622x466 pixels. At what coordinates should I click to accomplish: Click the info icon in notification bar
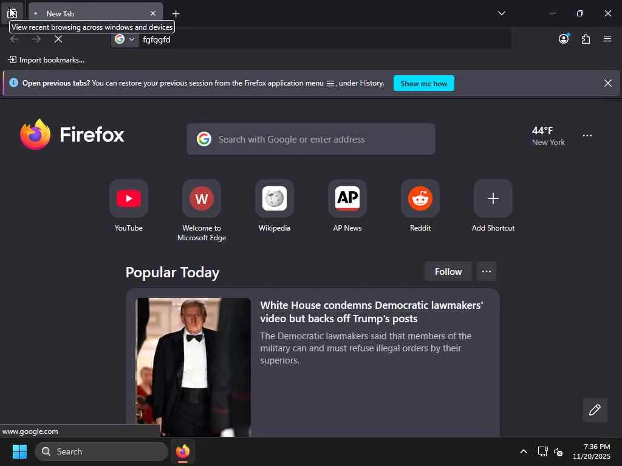click(13, 83)
